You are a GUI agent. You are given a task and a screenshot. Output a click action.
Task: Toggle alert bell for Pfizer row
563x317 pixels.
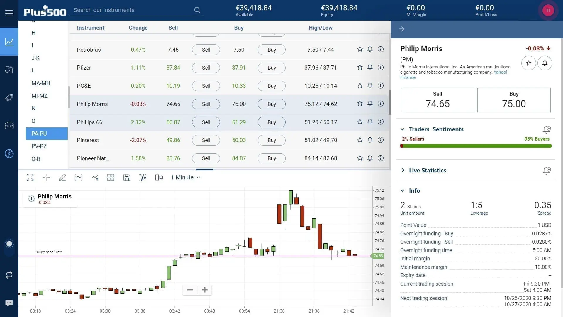[370, 68]
